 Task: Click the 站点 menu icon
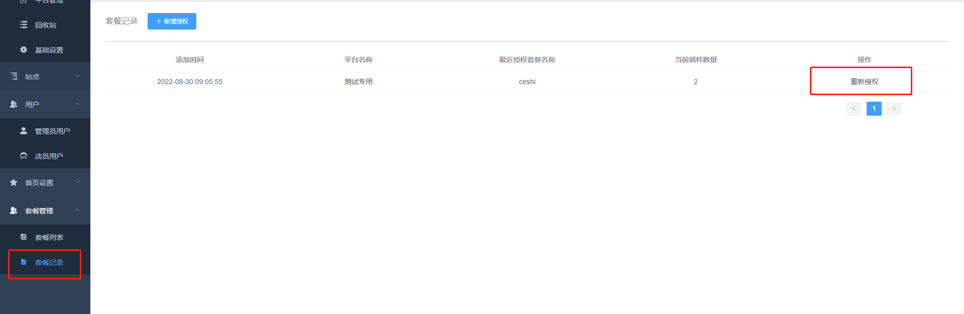click(14, 76)
